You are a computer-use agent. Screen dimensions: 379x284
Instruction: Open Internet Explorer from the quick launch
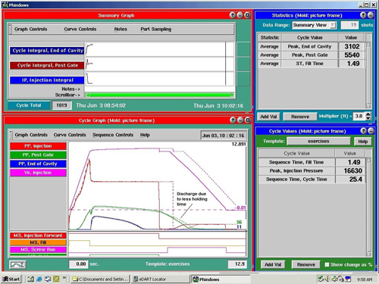39,279
